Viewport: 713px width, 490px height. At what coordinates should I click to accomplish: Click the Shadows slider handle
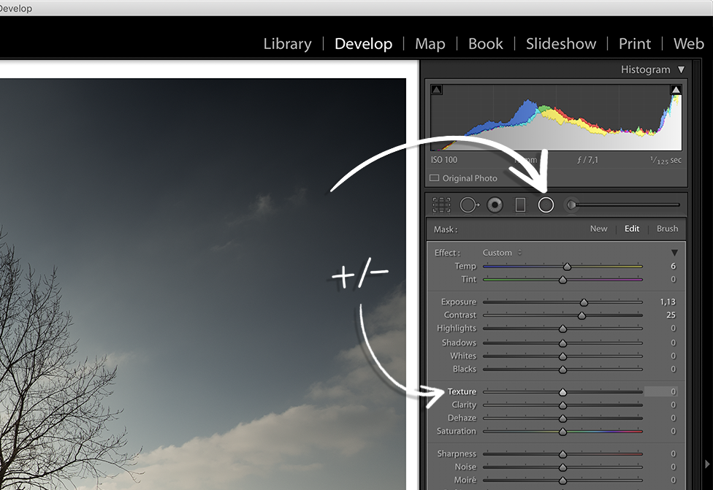(x=563, y=343)
